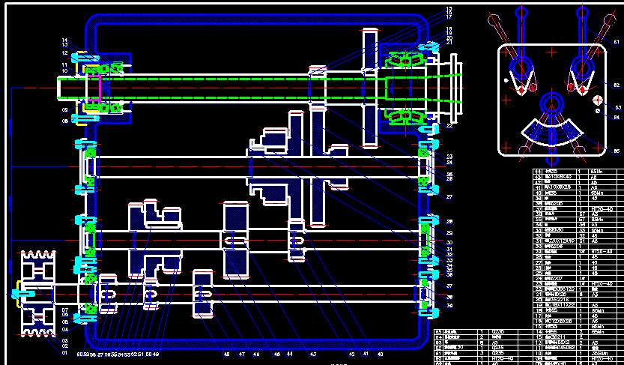Select bottom balloon number 47
This screenshot has width=624, height=365.
(x=242, y=354)
